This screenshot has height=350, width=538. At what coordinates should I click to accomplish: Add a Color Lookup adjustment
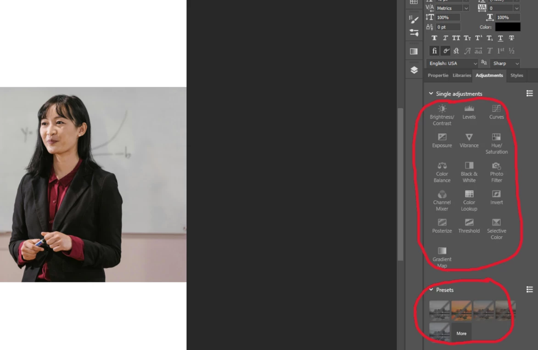tap(469, 201)
